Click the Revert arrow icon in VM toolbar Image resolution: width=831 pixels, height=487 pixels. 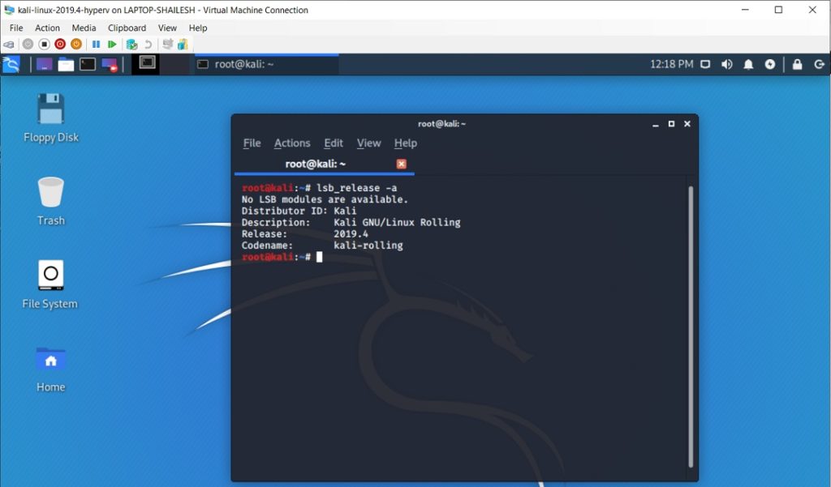coord(149,45)
